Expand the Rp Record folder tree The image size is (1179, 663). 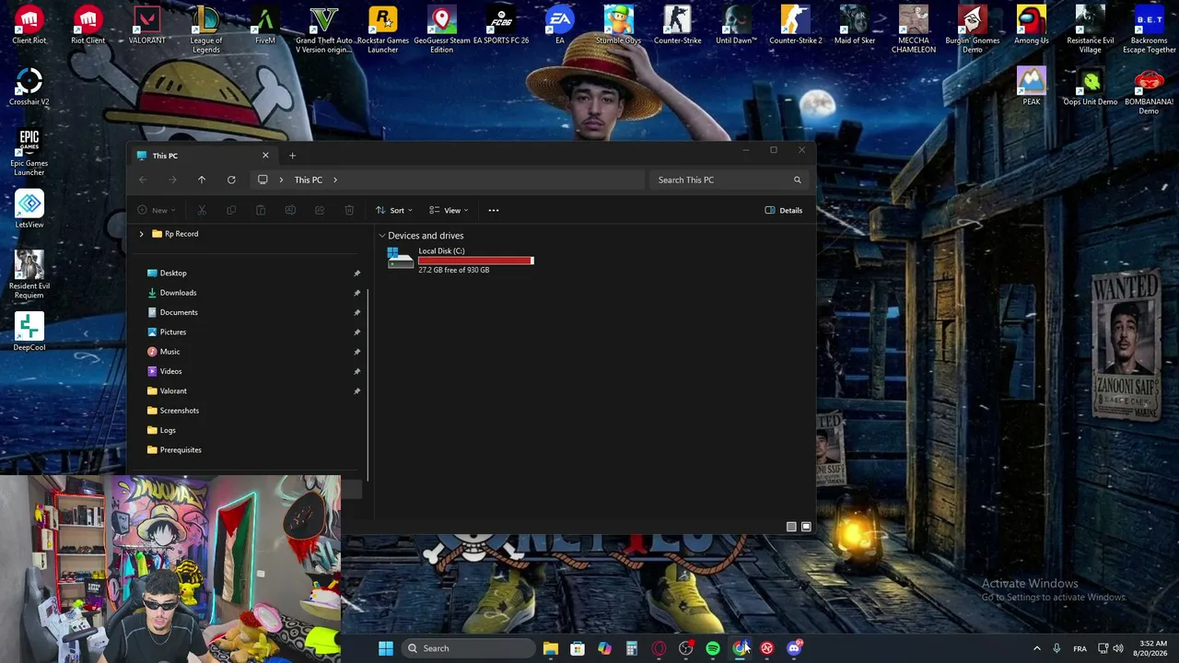[142, 234]
